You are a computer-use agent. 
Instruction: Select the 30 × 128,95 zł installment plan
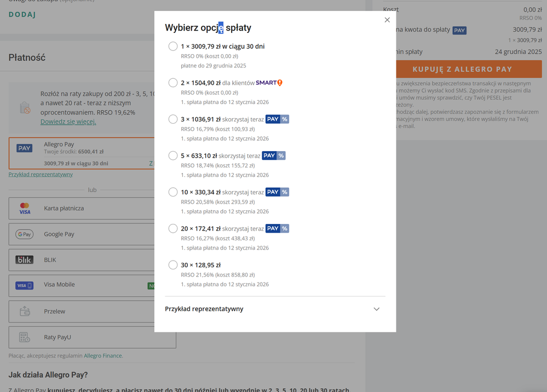(x=173, y=265)
